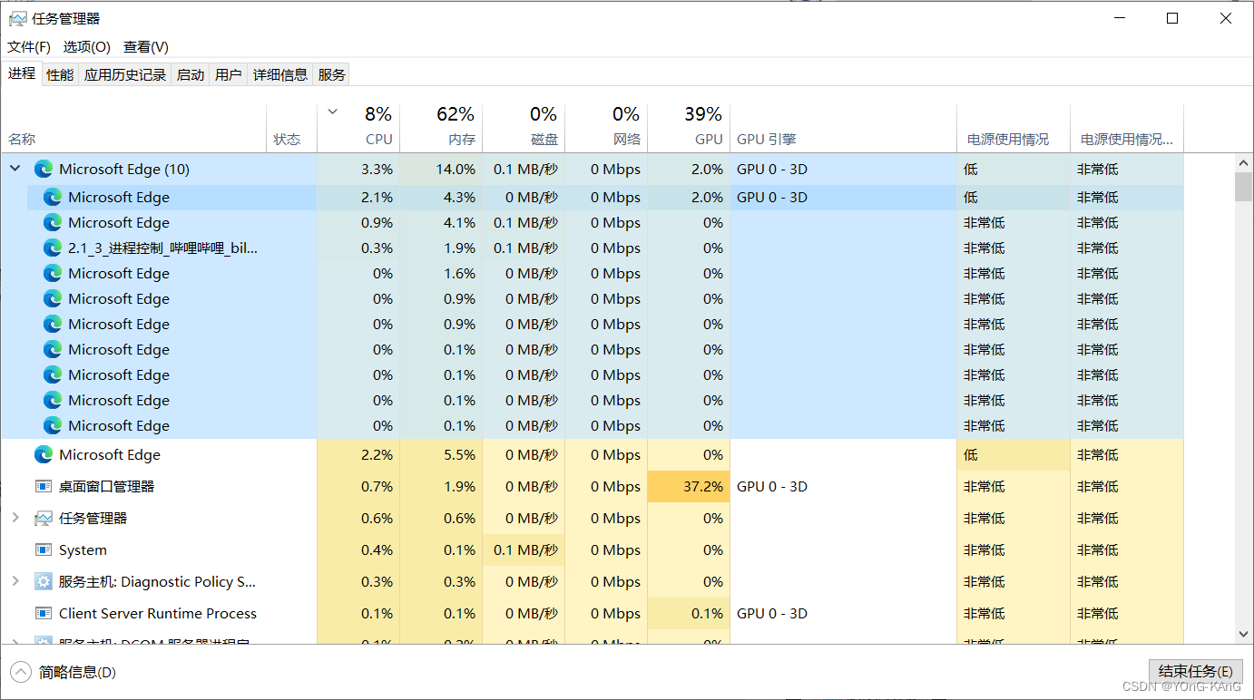Click GPU 0 - 3D cell in 桌面窗口管理器 row

pyautogui.click(x=843, y=486)
